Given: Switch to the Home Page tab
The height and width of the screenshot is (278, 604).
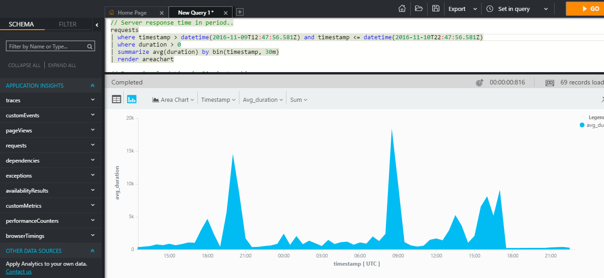Looking at the screenshot, I should [x=132, y=12].
